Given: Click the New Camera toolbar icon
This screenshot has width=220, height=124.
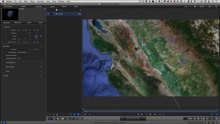Looking at the screenshot, I should pos(190,118).
